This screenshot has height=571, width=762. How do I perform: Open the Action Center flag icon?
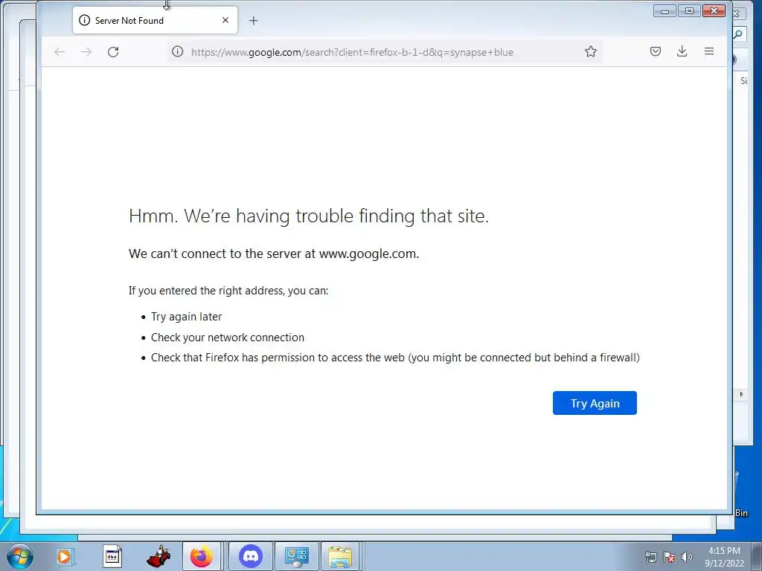(x=669, y=557)
